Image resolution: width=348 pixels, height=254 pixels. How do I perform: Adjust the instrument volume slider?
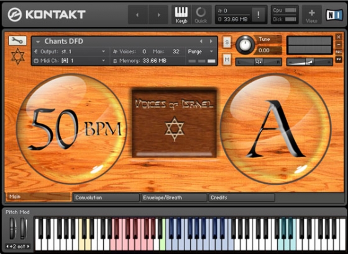(309, 62)
